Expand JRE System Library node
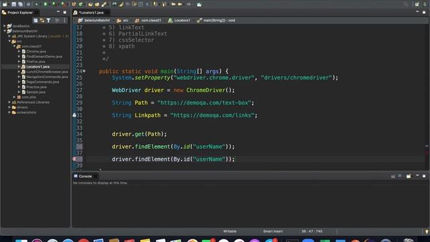The height and width of the screenshot is (242, 430). 9,36
